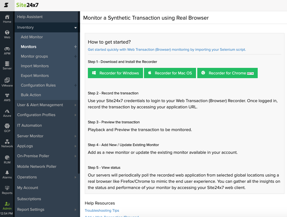View Alarms from the left rail
The height and width of the screenshot is (217, 287).
(7, 174)
